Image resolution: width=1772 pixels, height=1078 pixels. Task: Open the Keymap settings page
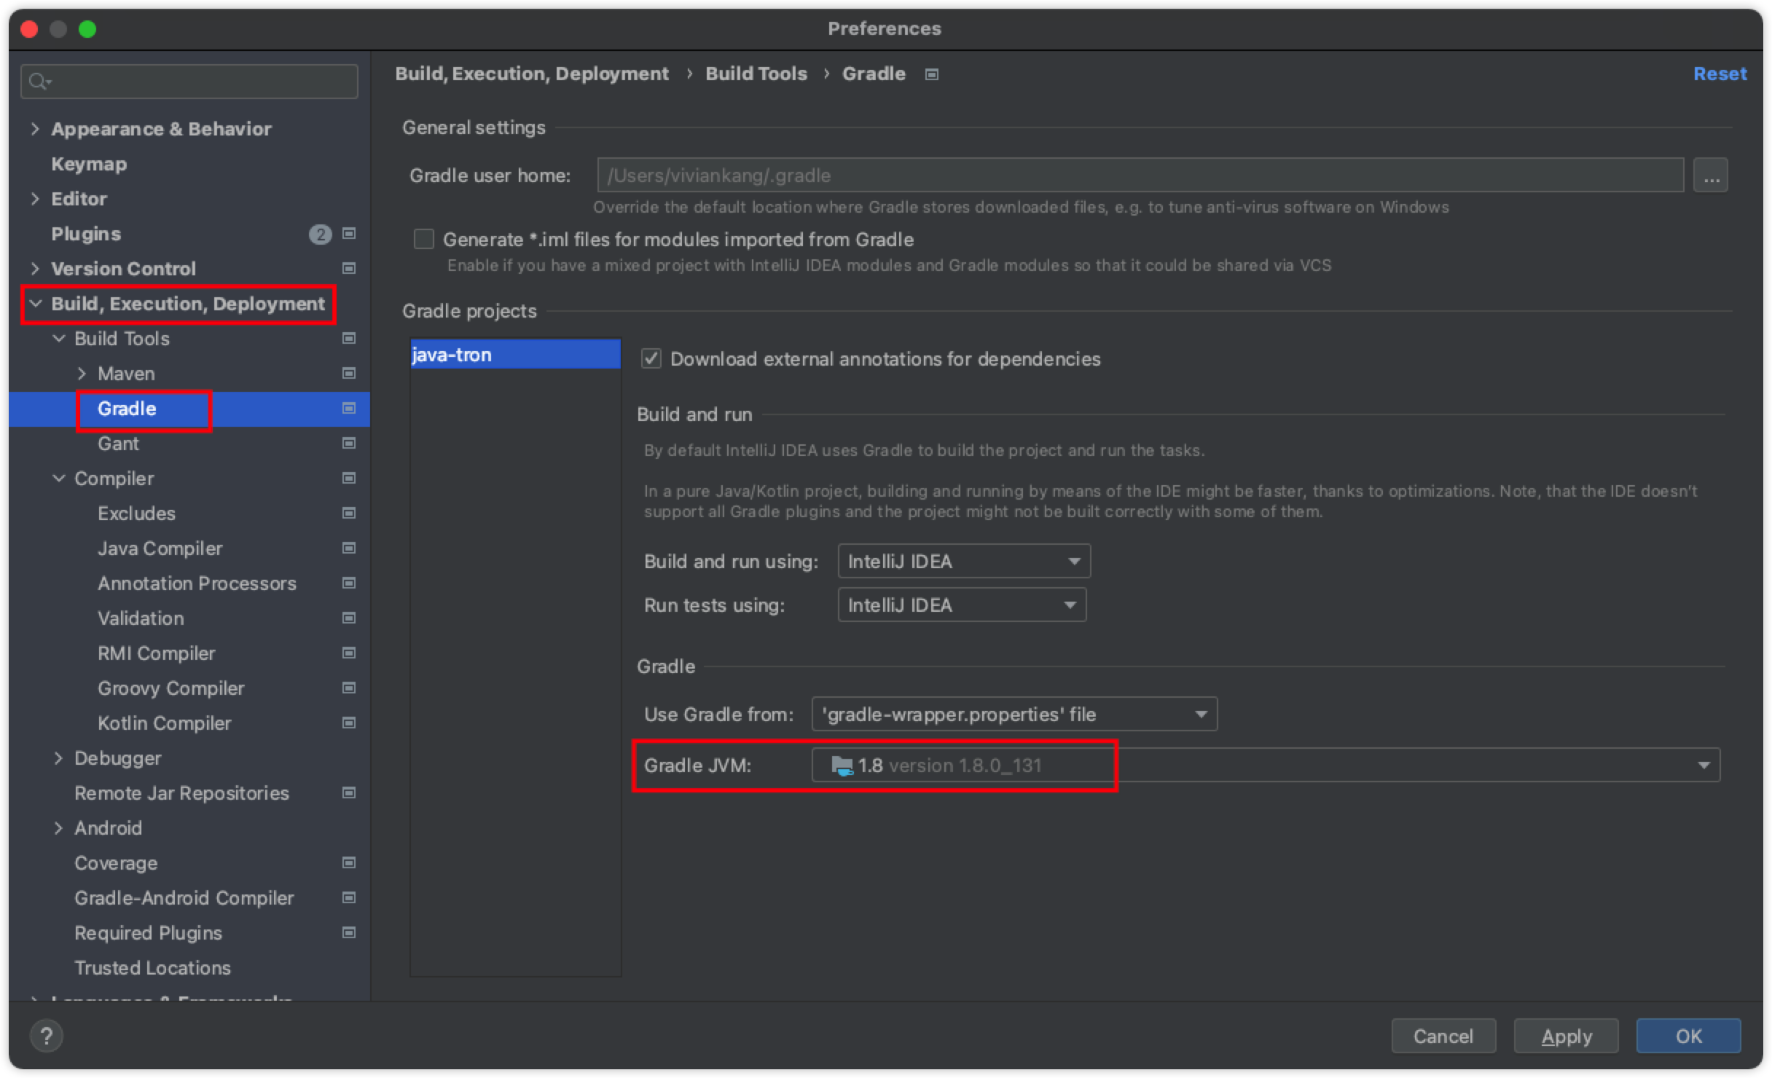pos(89,164)
